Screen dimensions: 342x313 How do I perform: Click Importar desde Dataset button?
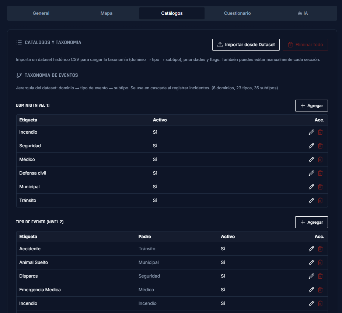[x=246, y=45]
